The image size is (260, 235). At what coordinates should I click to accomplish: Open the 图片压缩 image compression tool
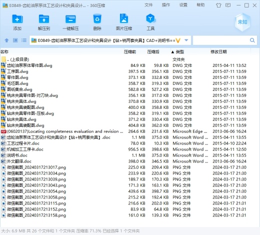(124, 18)
